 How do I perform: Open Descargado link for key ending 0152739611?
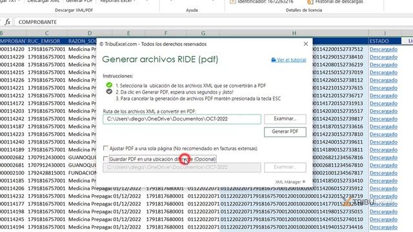383,142
